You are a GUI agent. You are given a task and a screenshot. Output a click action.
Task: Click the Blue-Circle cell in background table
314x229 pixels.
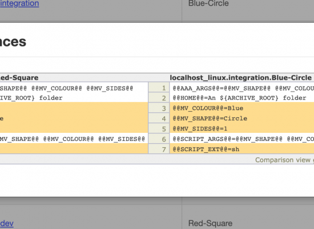click(208, 3)
